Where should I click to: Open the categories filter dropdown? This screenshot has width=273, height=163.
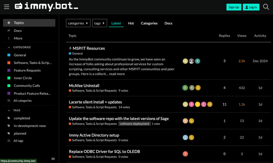(78, 23)
